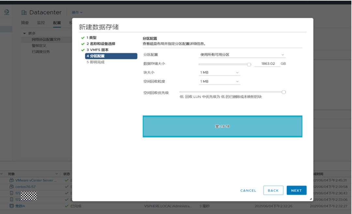Viewport: 352px width, 214px height.
Task: Select 已调度任务 in sidebar
Action: click(41, 51)
